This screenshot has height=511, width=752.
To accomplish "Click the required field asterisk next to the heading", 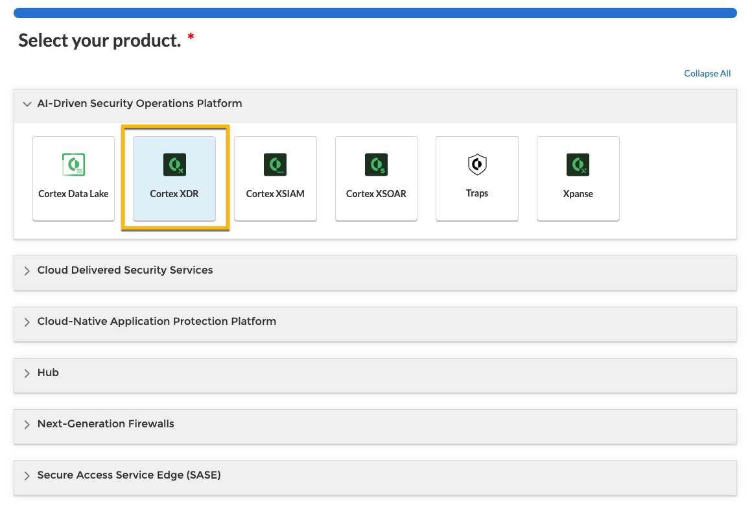I will point(189,38).
